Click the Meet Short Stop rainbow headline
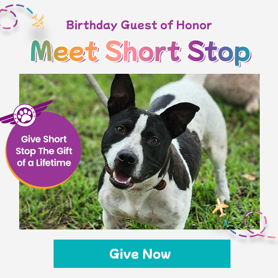This screenshot has height=278, width=278. [x=141, y=52]
